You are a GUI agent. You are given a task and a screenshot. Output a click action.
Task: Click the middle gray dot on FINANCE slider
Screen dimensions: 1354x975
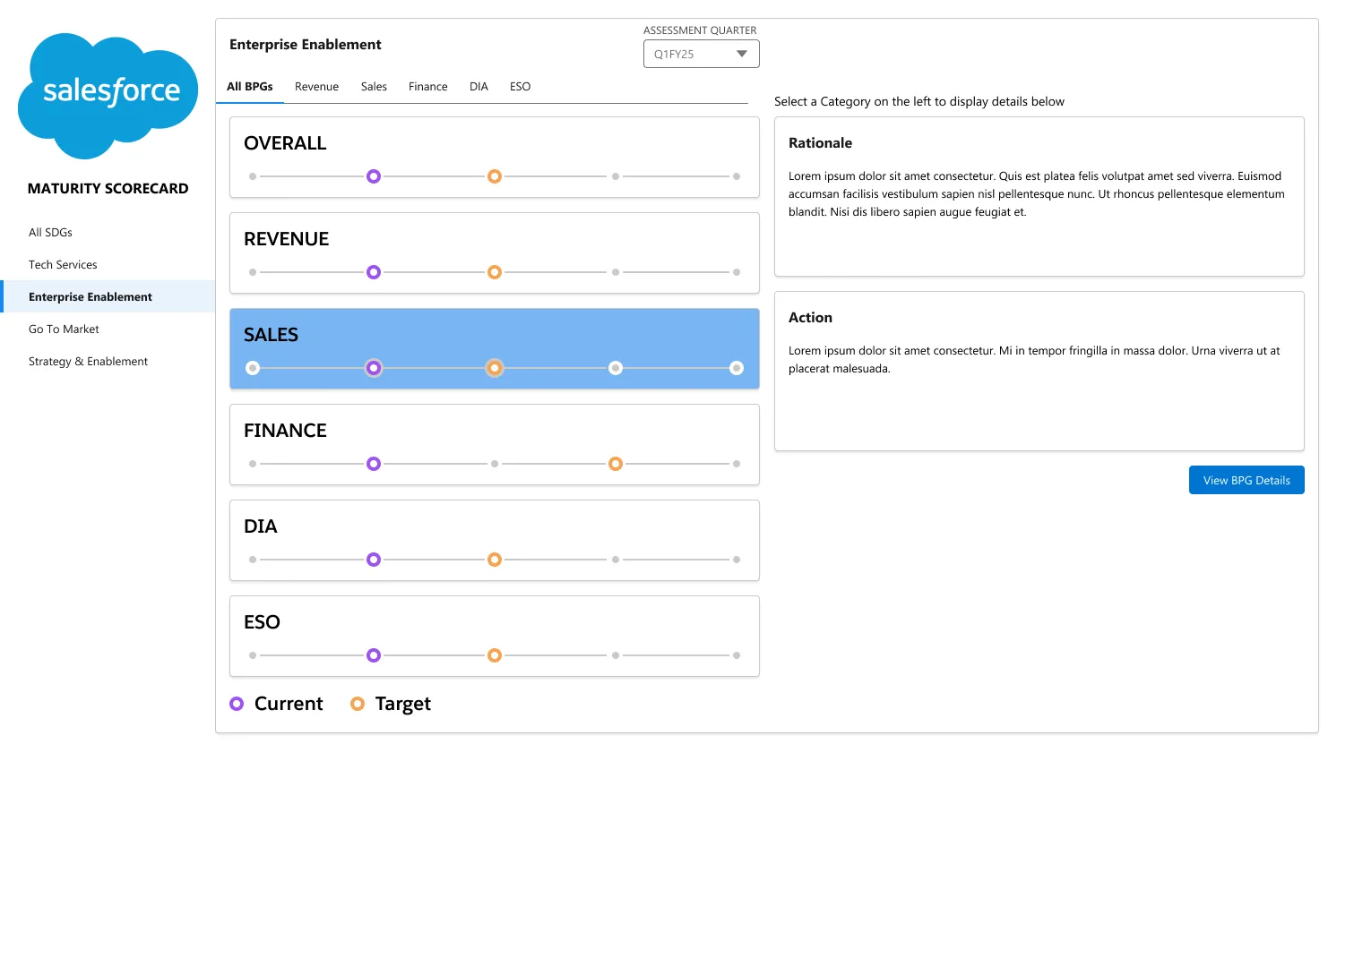click(495, 464)
